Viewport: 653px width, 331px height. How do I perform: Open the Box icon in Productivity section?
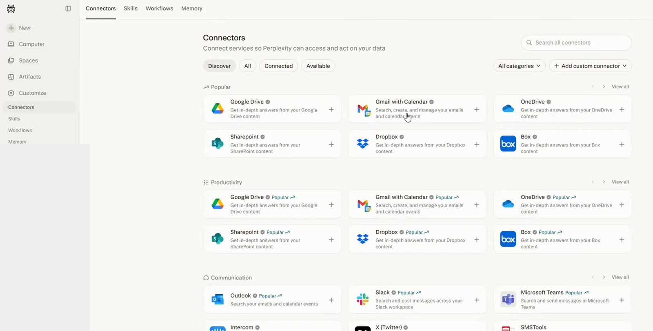(508, 239)
